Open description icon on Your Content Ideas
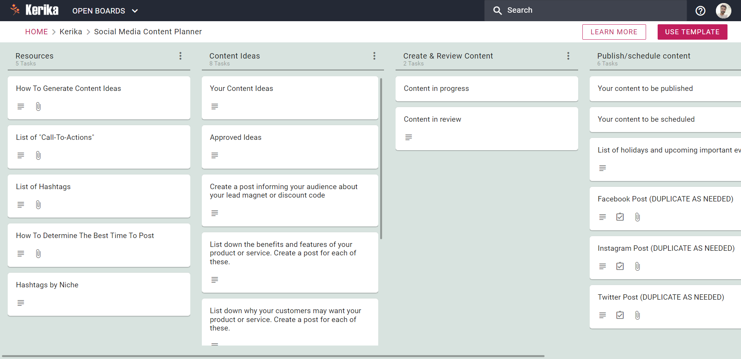The image size is (741, 359). 215,106
